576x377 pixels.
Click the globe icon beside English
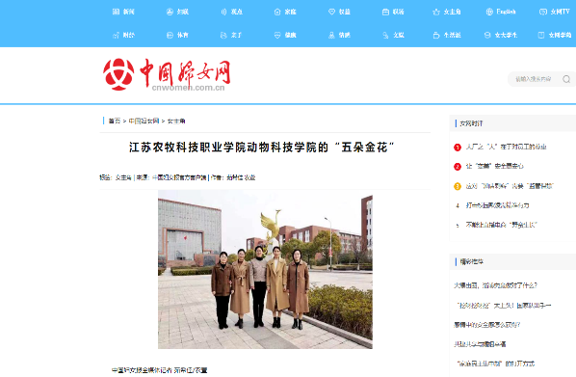click(489, 12)
